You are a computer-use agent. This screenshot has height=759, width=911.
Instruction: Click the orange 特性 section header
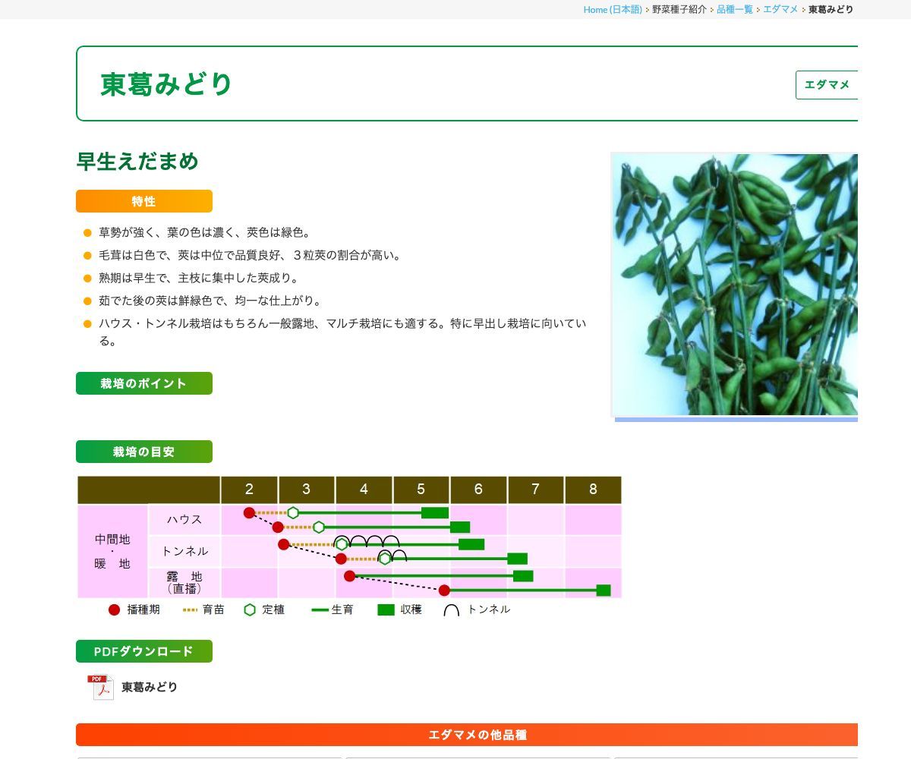click(x=143, y=201)
